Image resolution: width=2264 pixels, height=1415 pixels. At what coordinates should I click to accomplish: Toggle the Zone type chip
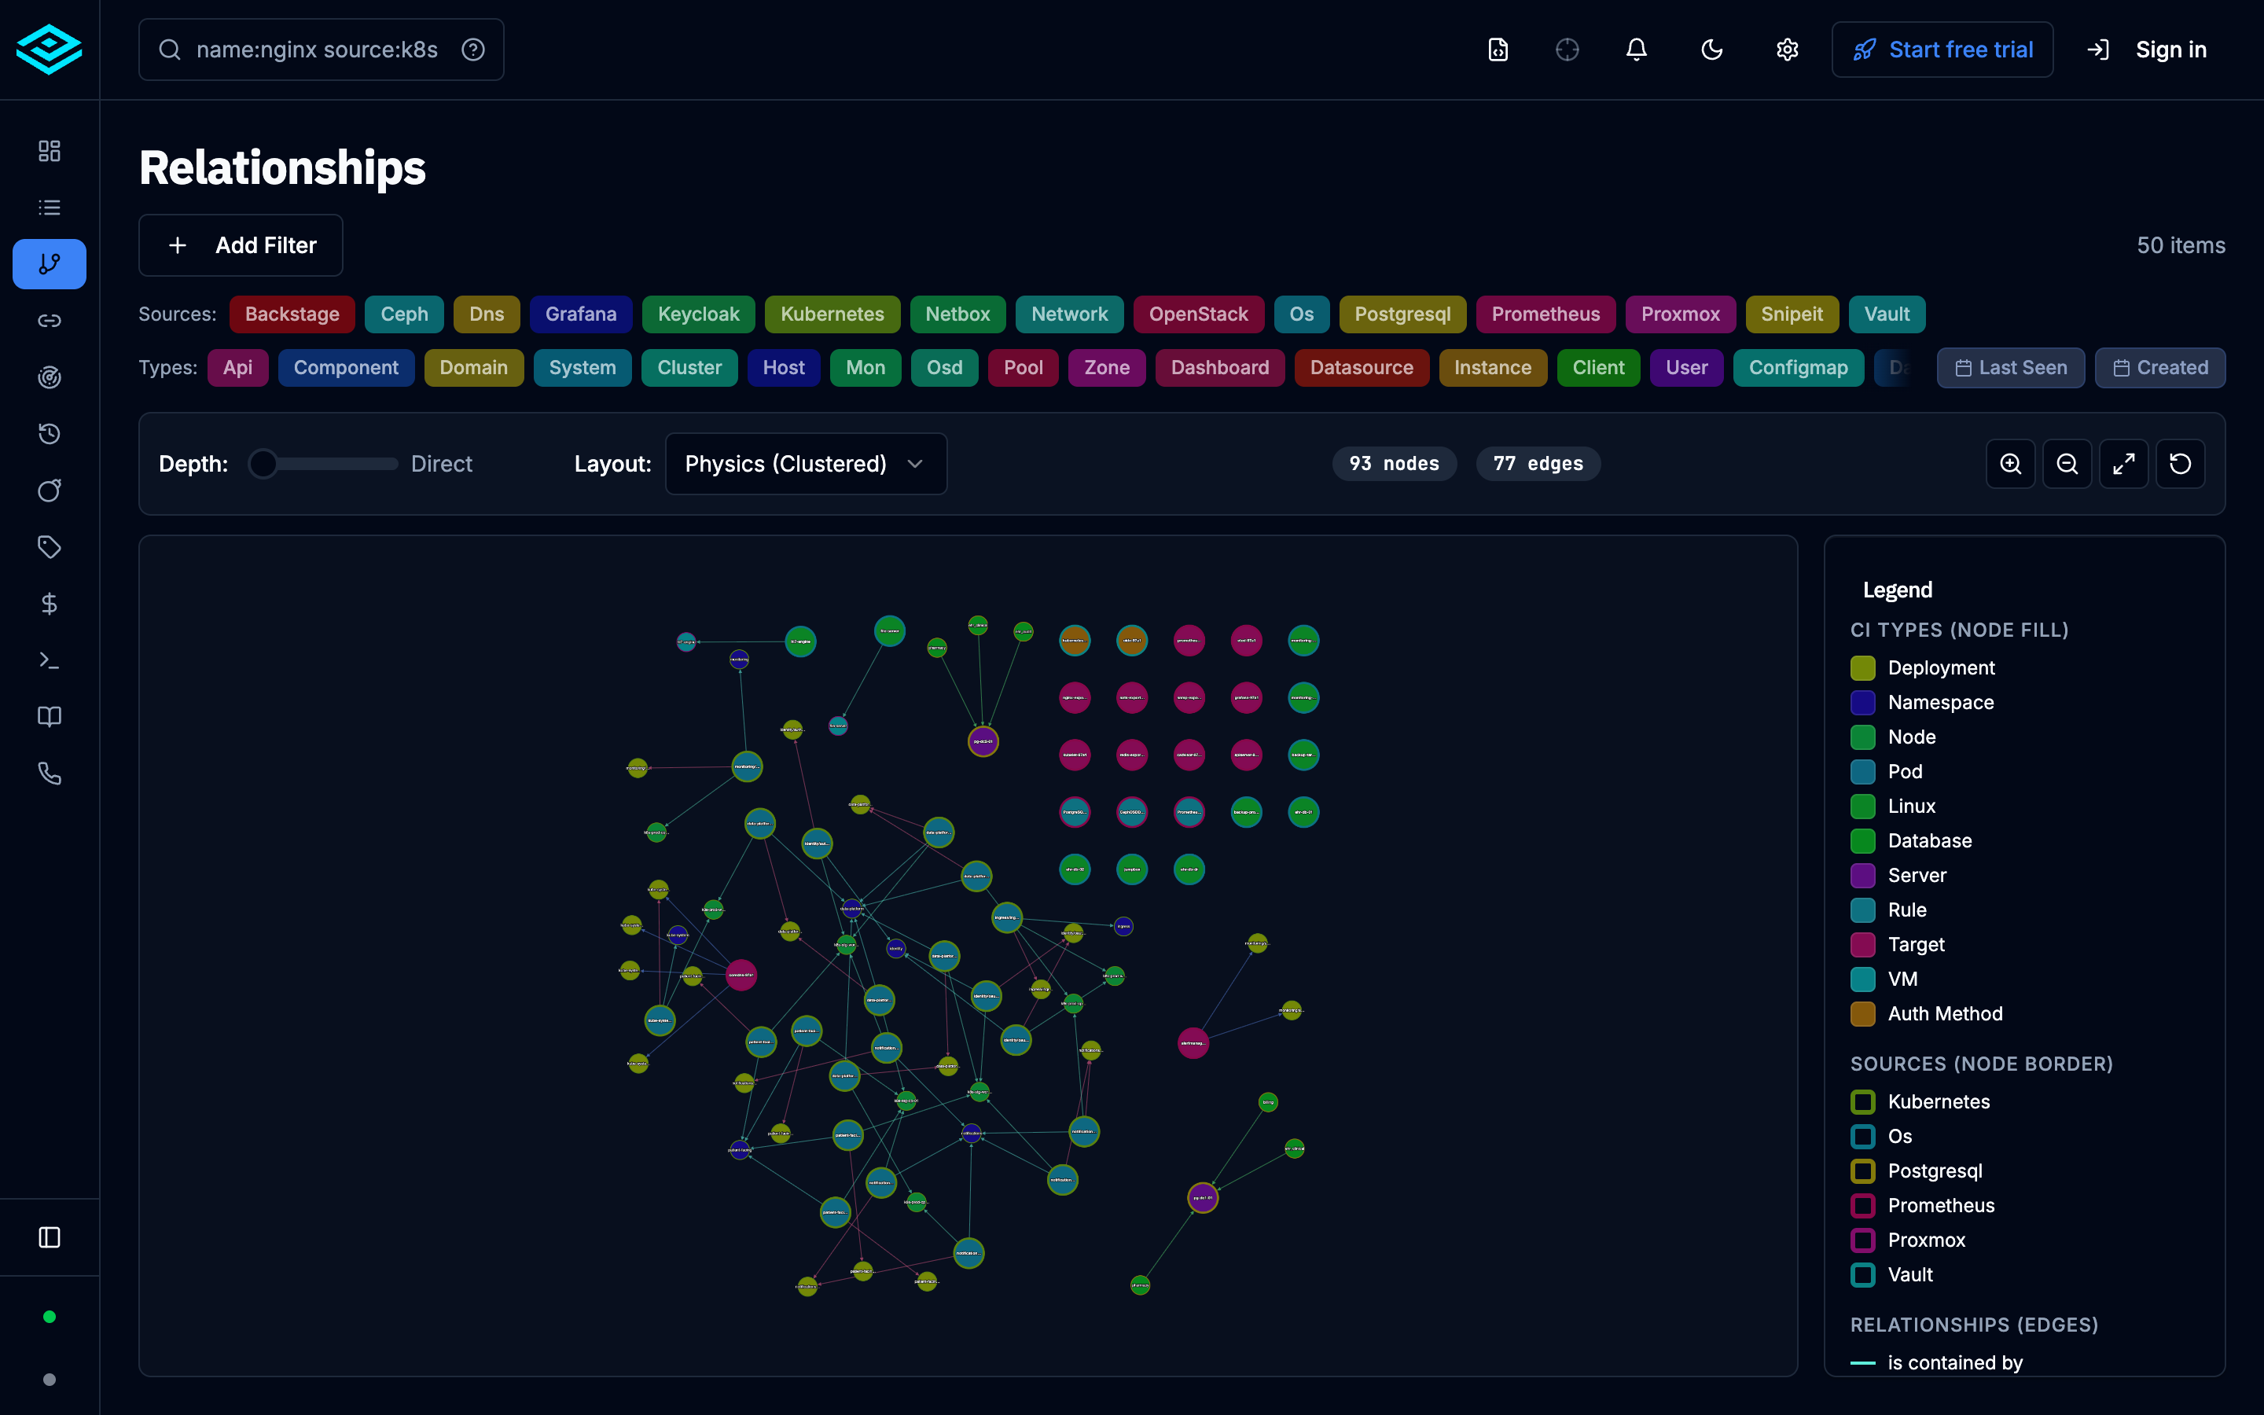1107,368
